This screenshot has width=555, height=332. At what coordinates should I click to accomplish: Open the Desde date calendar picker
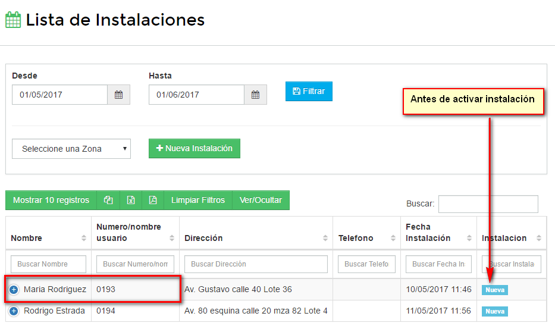(118, 95)
